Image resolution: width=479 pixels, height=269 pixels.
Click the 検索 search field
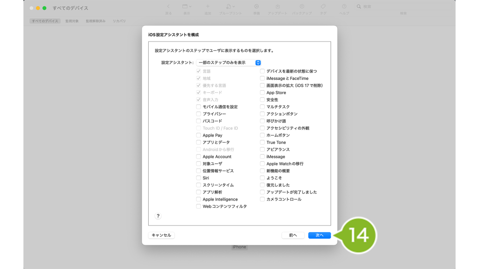[x=403, y=7]
